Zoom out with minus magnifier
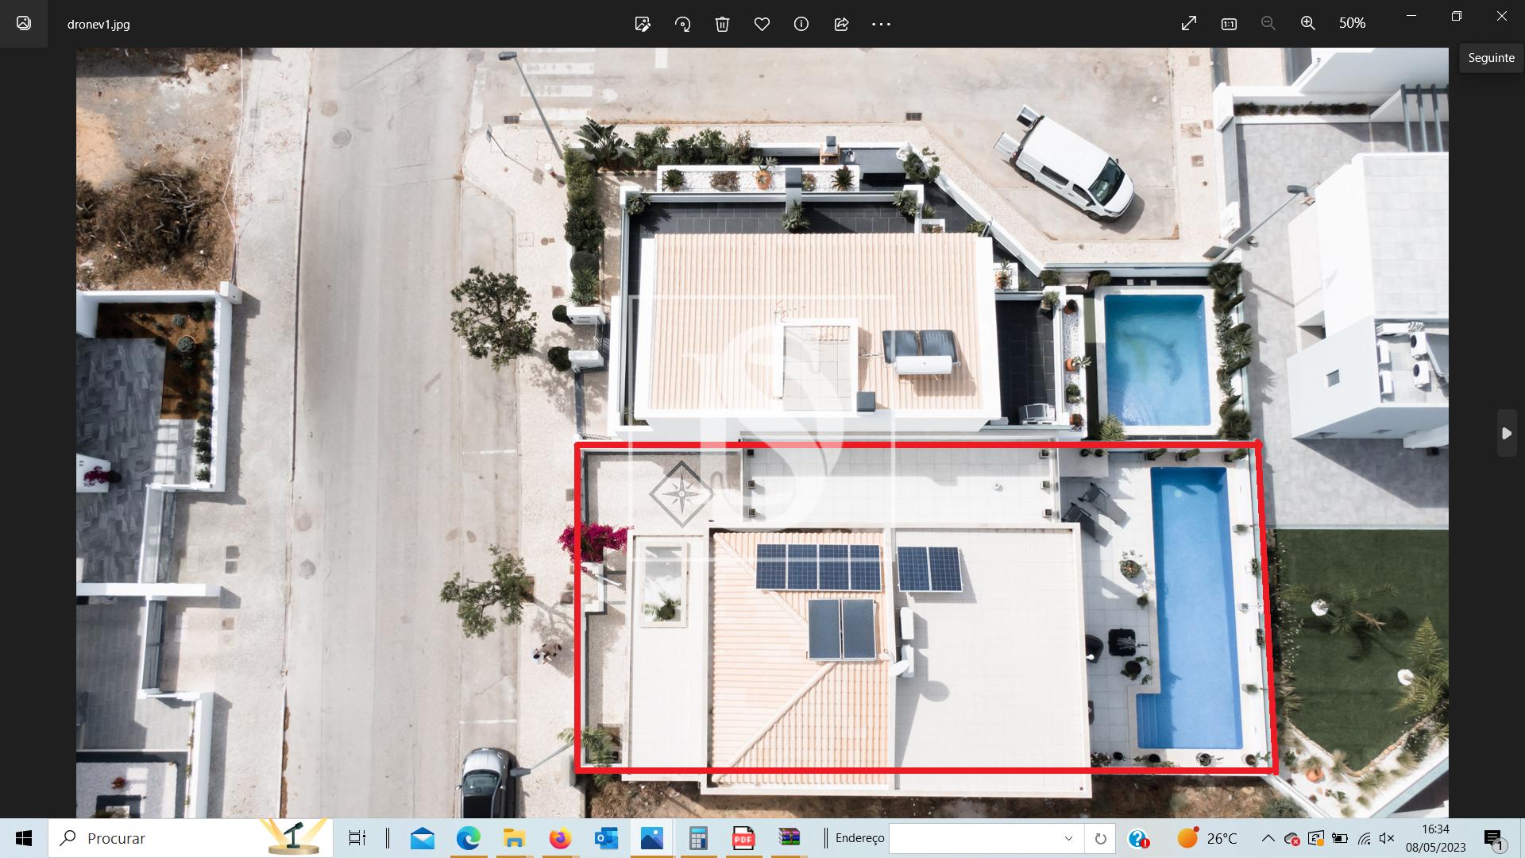The width and height of the screenshot is (1525, 858). (x=1268, y=24)
